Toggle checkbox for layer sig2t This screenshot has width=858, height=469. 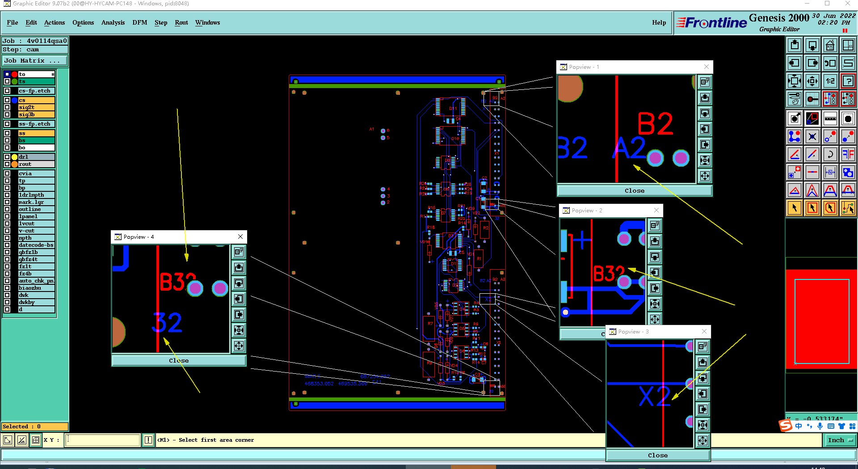(x=7, y=107)
